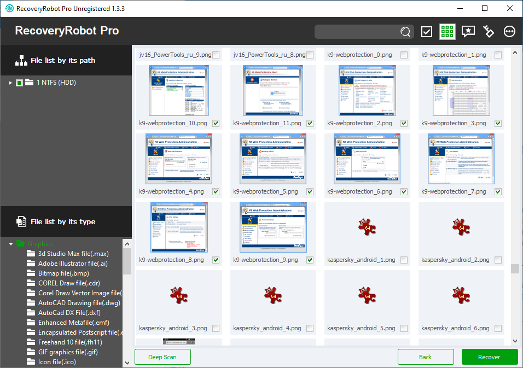Click the file type list scrollbar thumb
Viewport: 523px width, 368px height.
click(127, 261)
